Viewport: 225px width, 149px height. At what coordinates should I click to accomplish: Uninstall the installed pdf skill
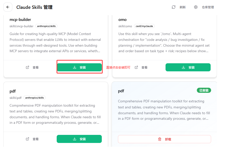coord(164,139)
